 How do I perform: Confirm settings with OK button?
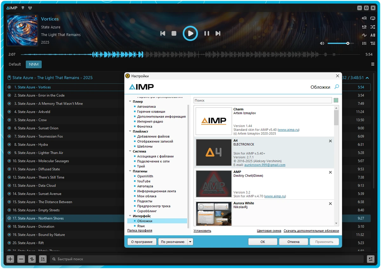pos(263,242)
